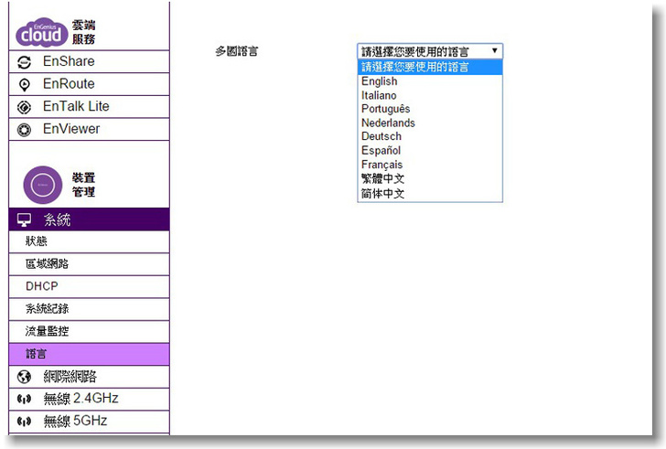Viewport: 666px width, 449px height.
Task: Click the EnViewer camera lens icon
Action: [24, 130]
